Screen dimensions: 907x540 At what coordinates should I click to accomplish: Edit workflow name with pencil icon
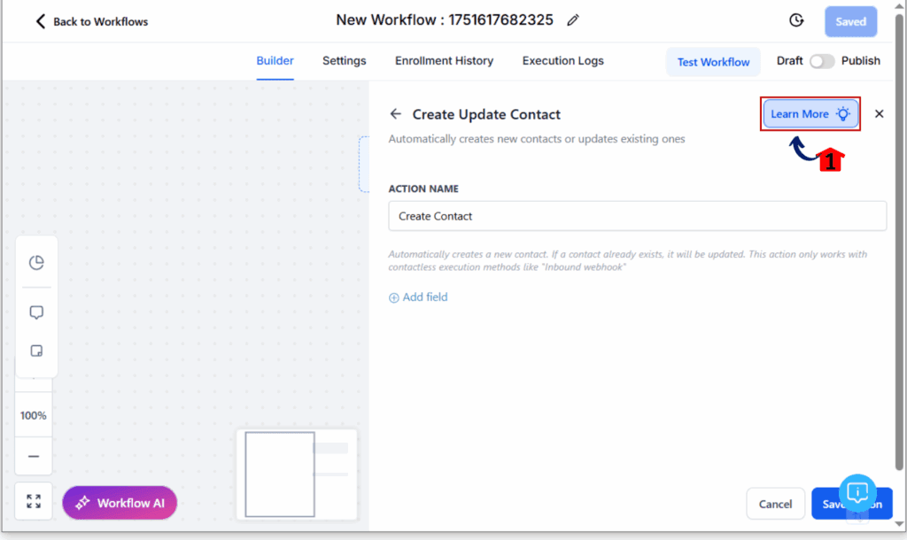573,20
